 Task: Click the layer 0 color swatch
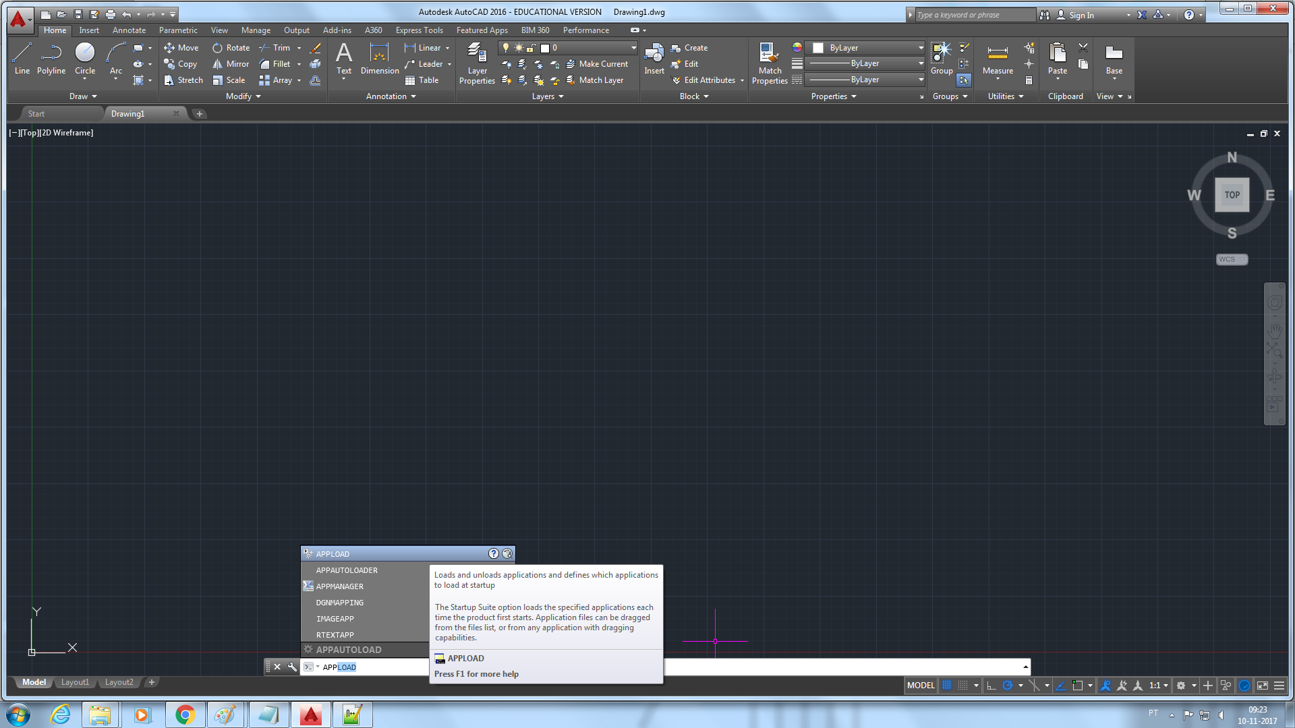[x=545, y=48]
